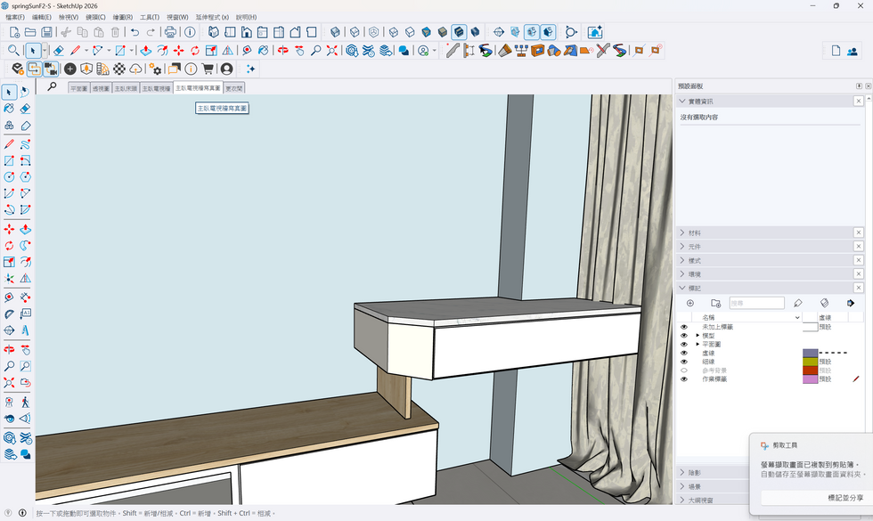The height and width of the screenshot is (521, 873).
Task: Switch to the 更衣間 scene tab
Action: 234,89
